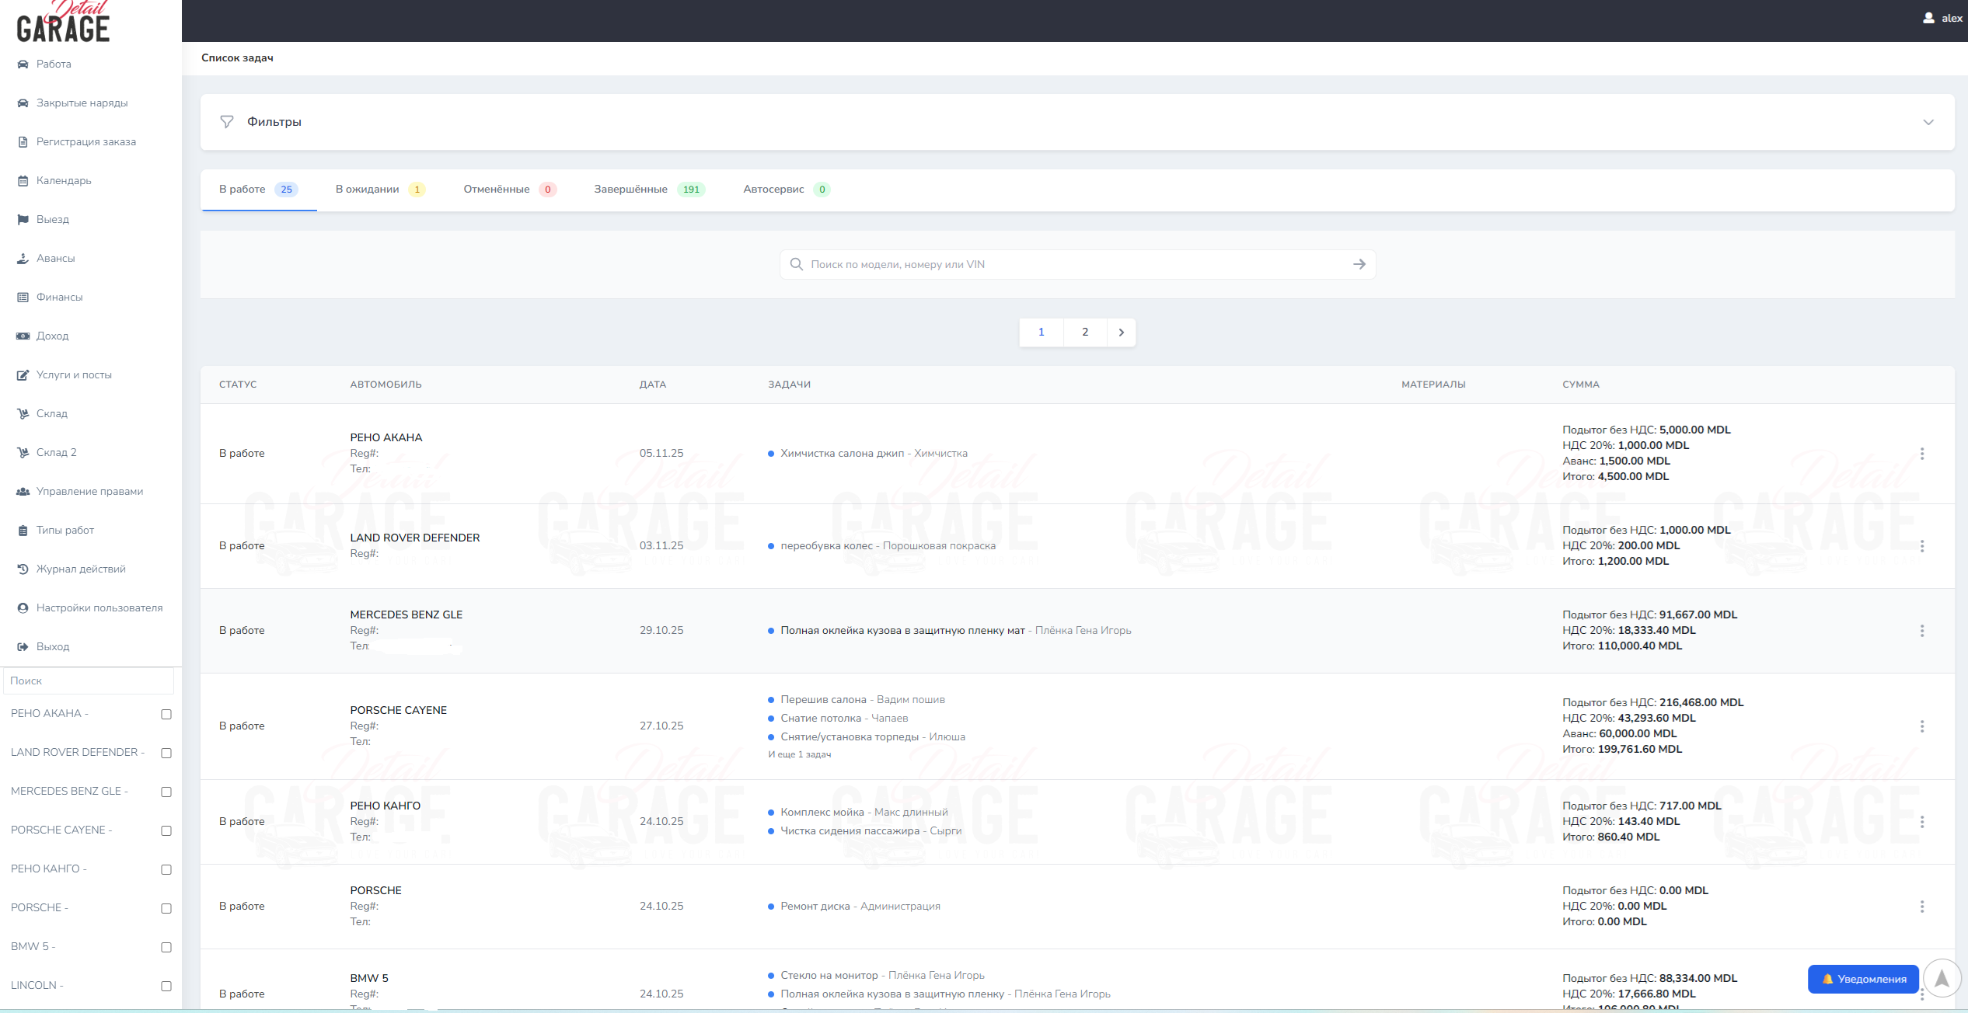Expand the Фильтры panel chevron
This screenshot has width=1968, height=1013.
point(1928,123)
